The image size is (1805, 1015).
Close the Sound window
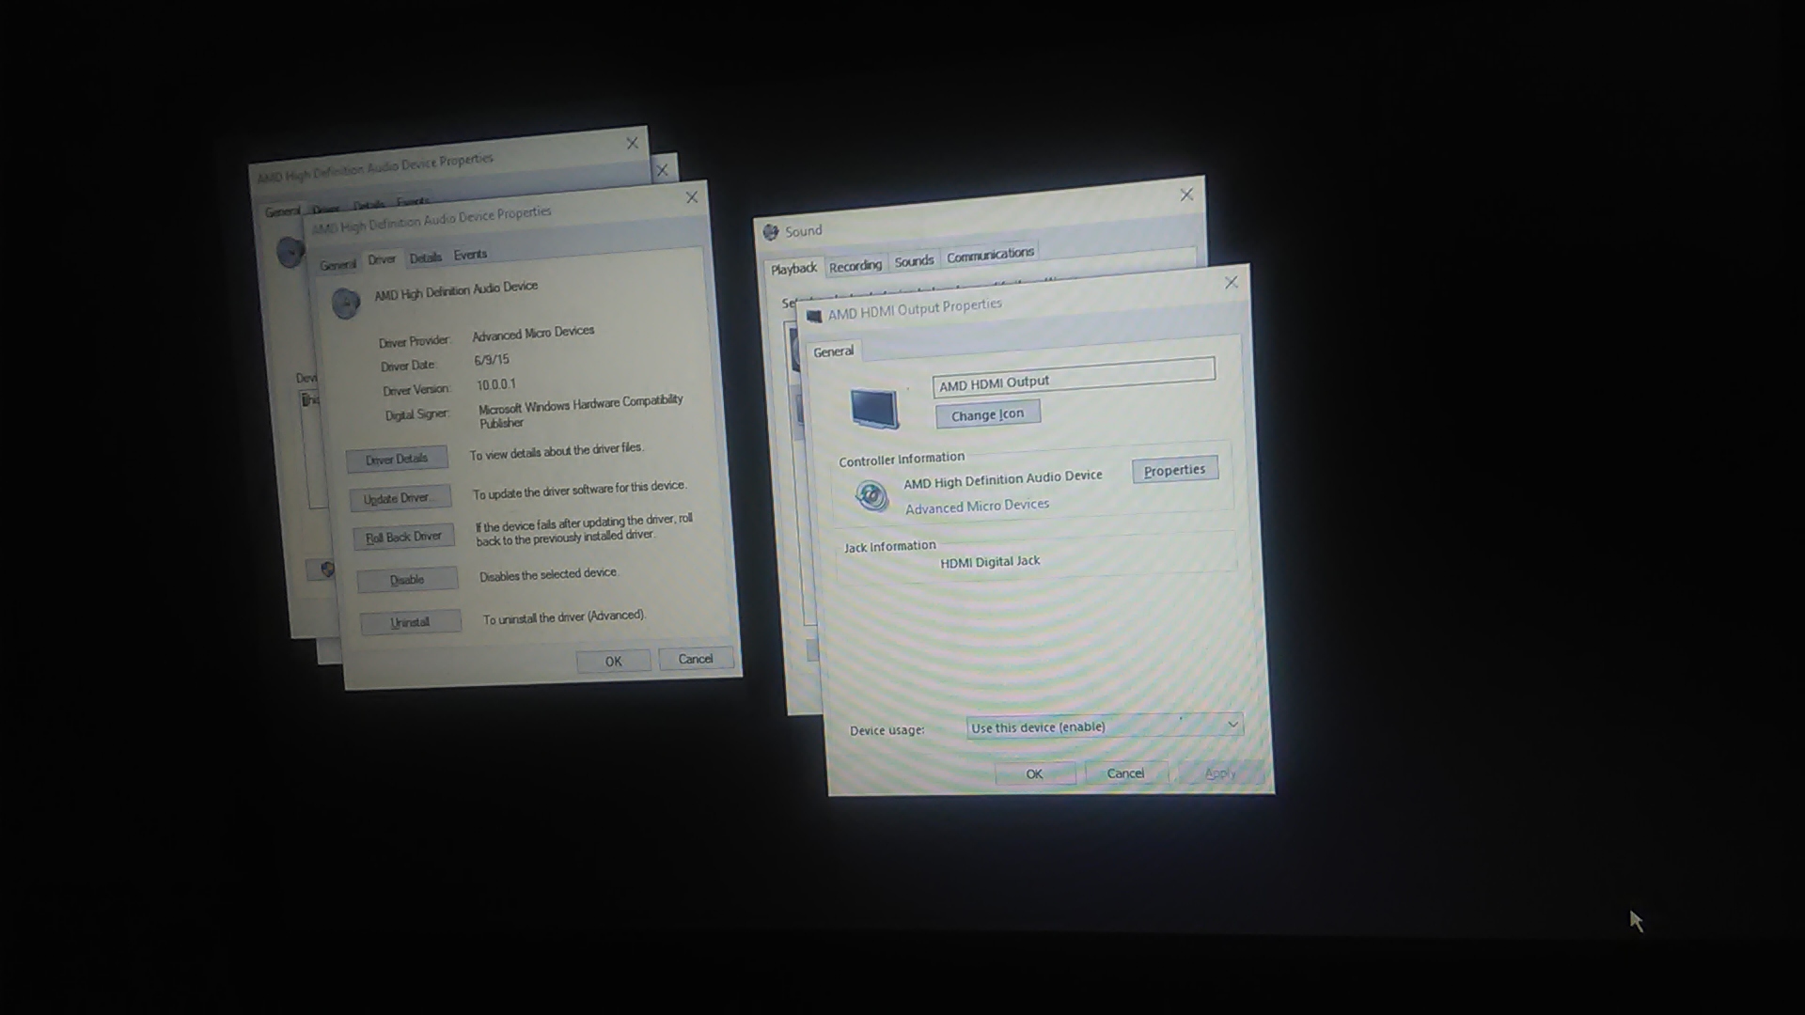click(1186, 195)
